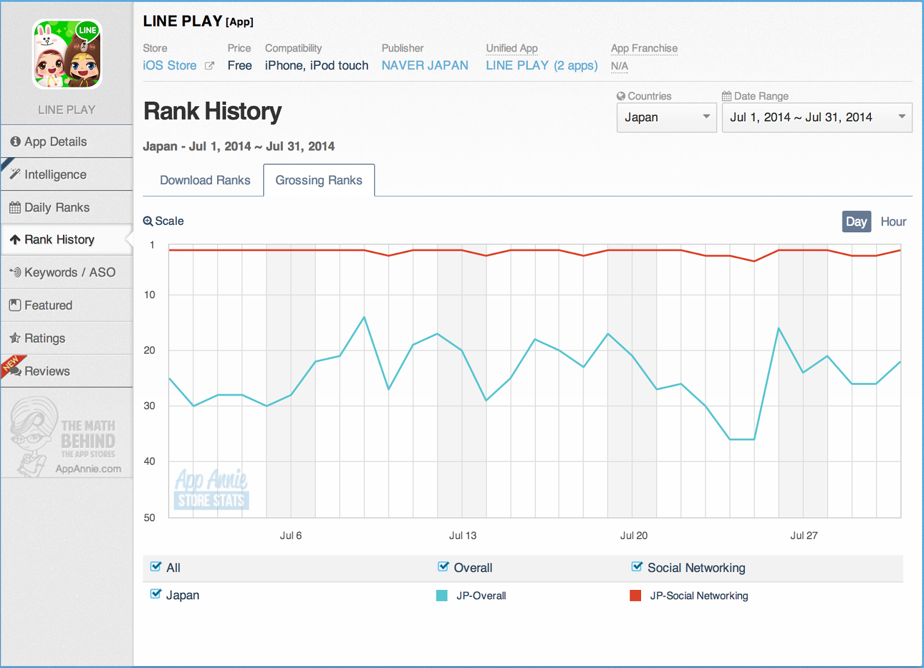924x668 pixels.
Task: Click the calendar icon beside Daily Ranks
Action: [x=15, y=207]
